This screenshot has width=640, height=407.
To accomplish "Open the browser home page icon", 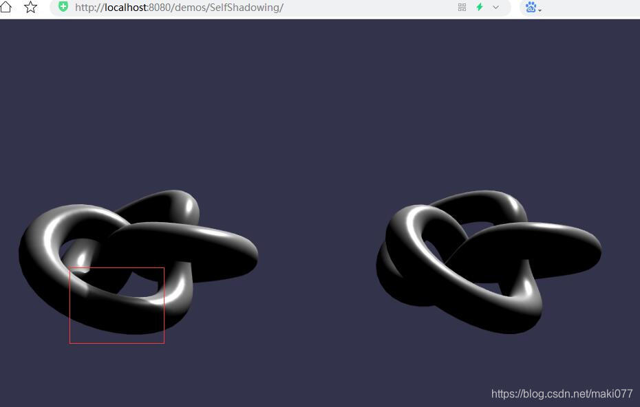I will click(6, 6).
